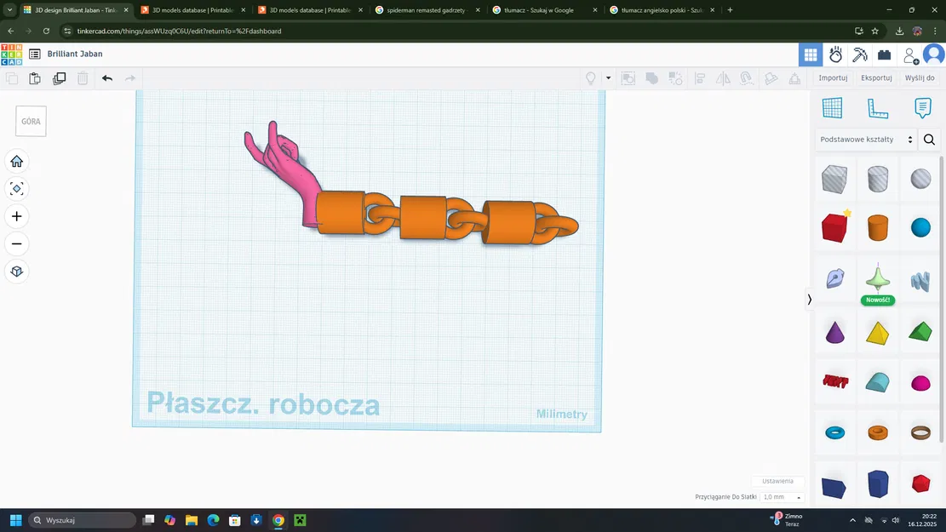Collapse the shapes panel chevron

[x=810, y=299]
